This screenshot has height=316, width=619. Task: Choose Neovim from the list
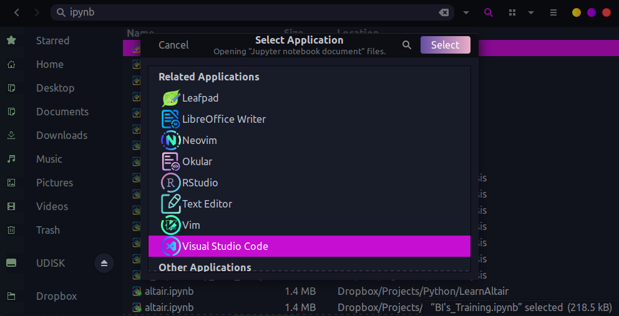tap(309, 140)
